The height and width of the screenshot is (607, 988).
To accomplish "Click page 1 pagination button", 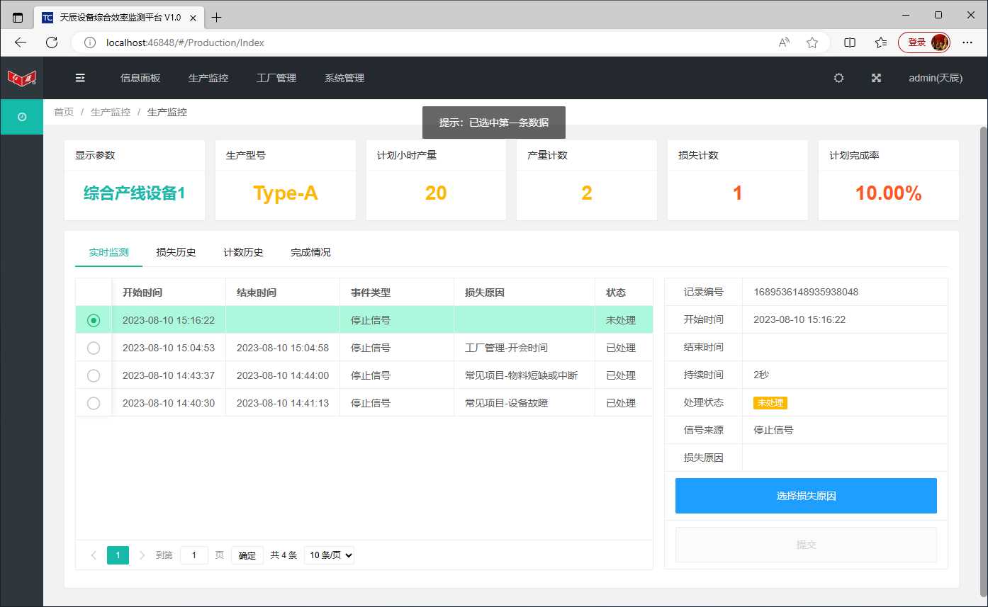I will [x=118, y=555].
